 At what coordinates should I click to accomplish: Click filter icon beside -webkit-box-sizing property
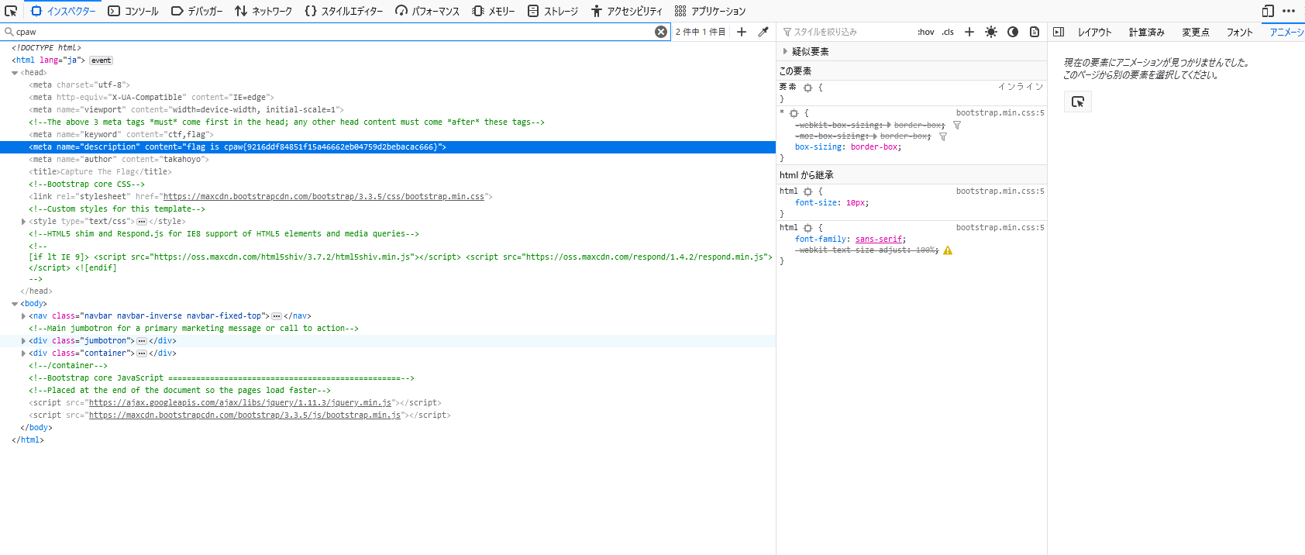click(x=957, y=126)
